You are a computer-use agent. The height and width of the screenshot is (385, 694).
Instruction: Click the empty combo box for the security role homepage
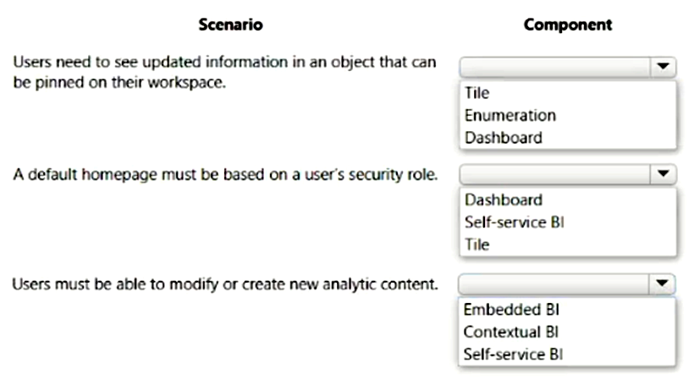pos(555,174)
